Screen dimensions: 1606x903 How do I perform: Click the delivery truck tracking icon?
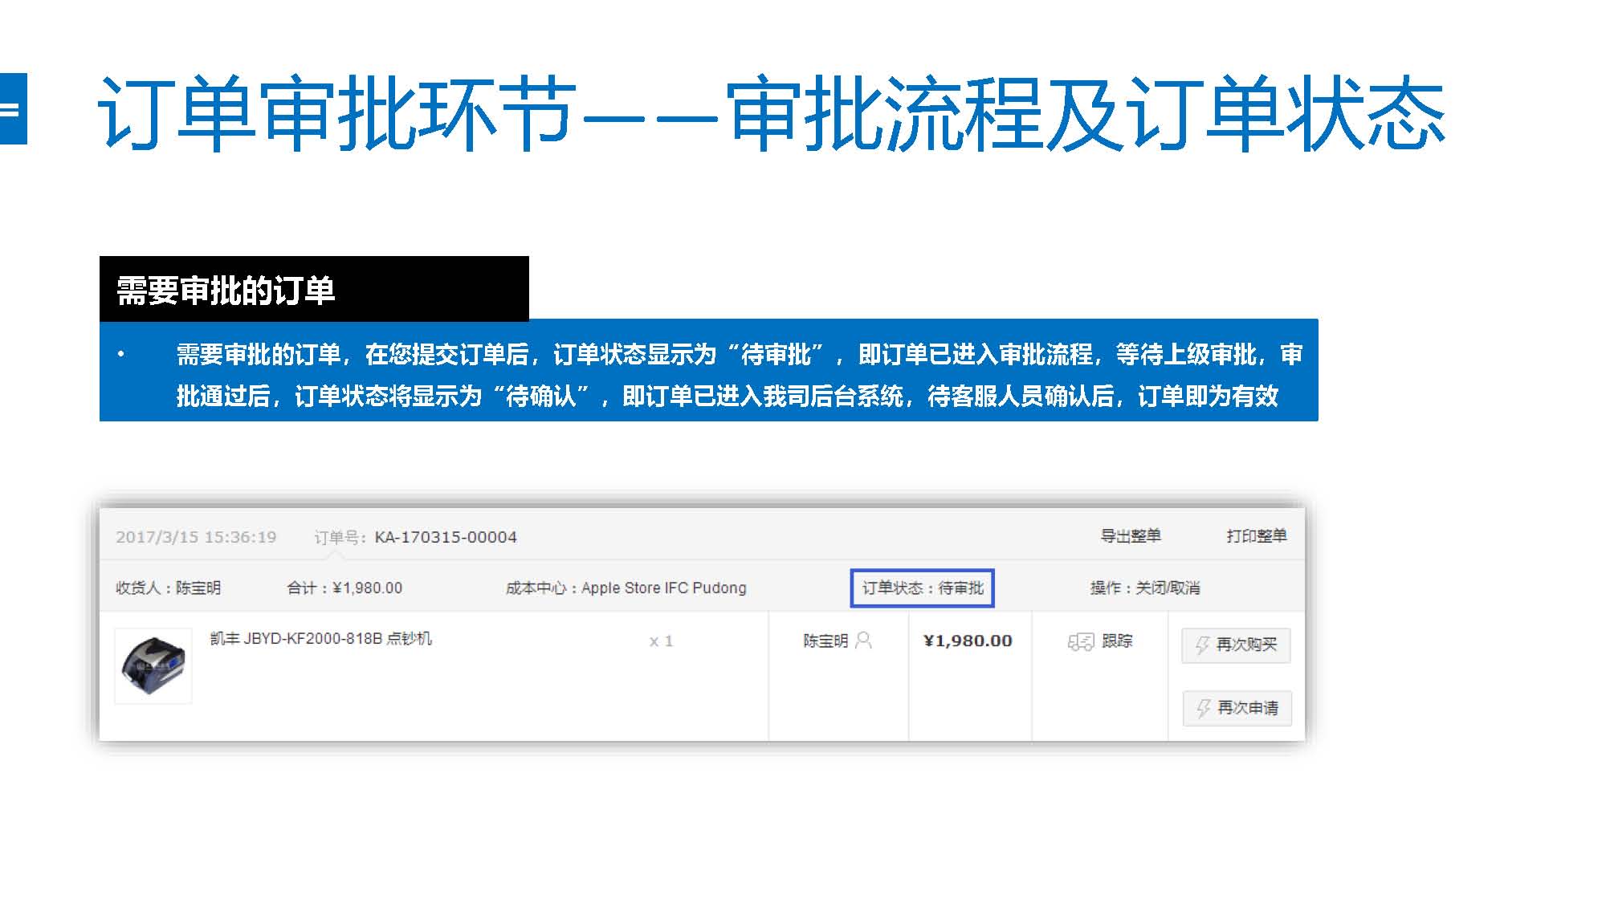pos(1081,641)
